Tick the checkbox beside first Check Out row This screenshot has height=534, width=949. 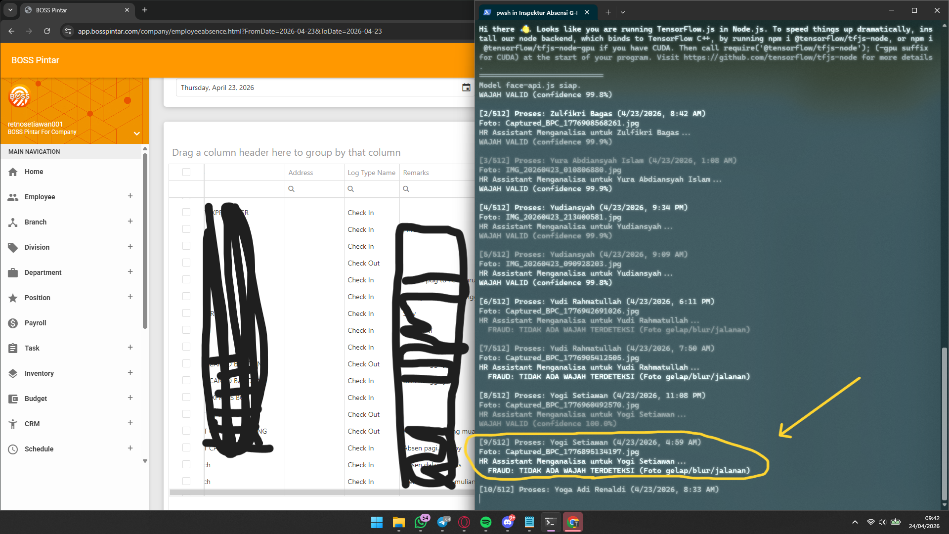point(186,263)
